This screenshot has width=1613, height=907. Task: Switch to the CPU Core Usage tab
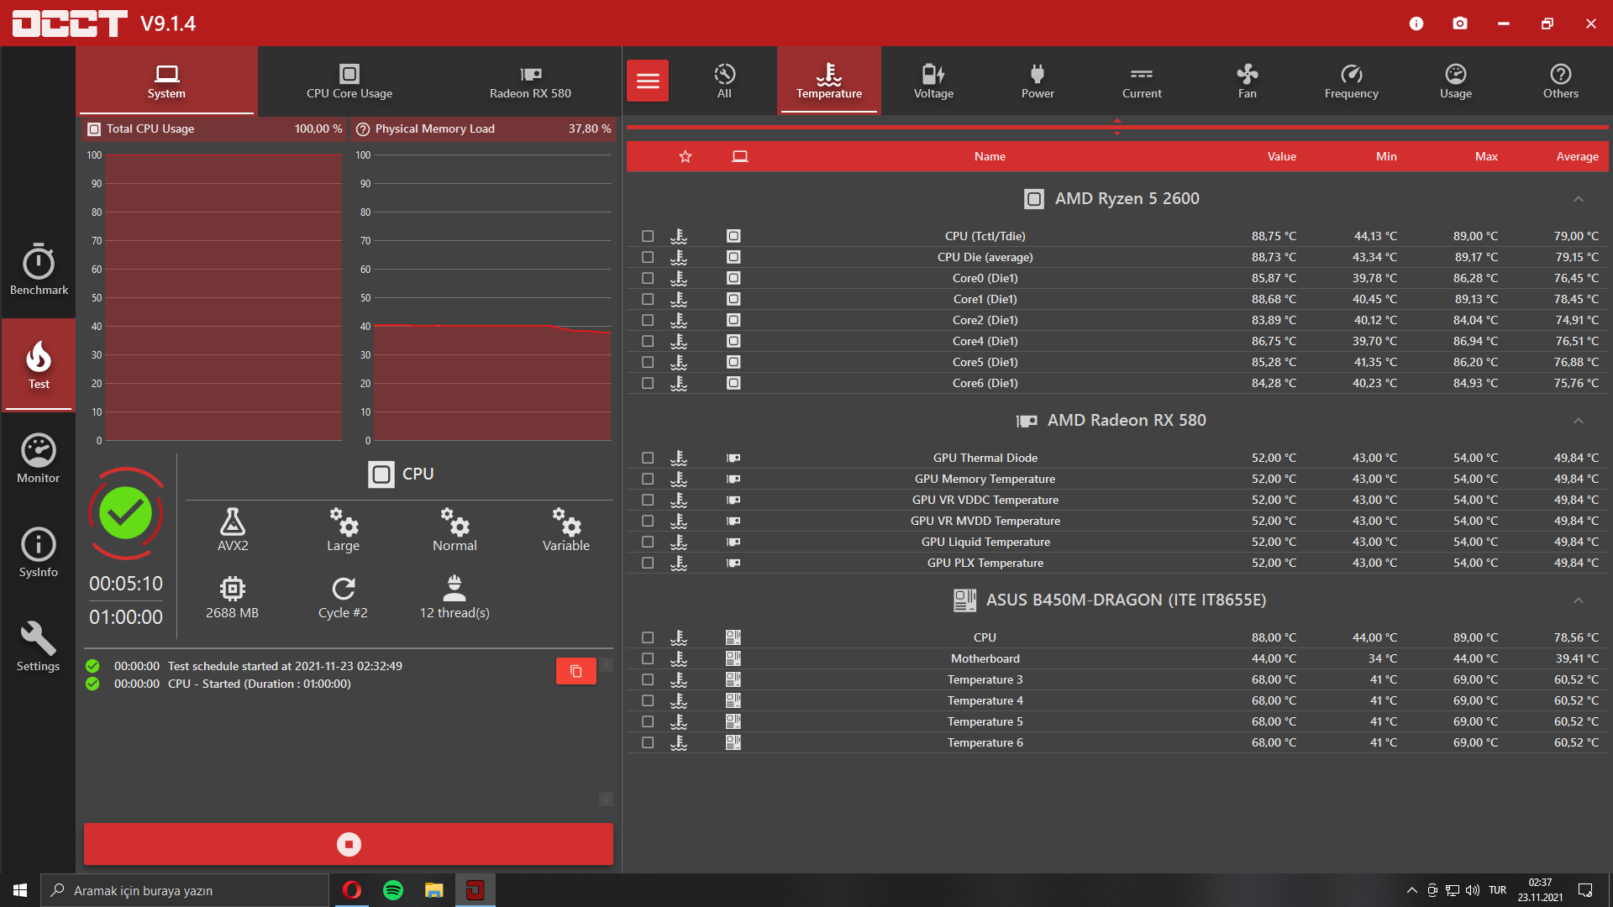[349, 81]
